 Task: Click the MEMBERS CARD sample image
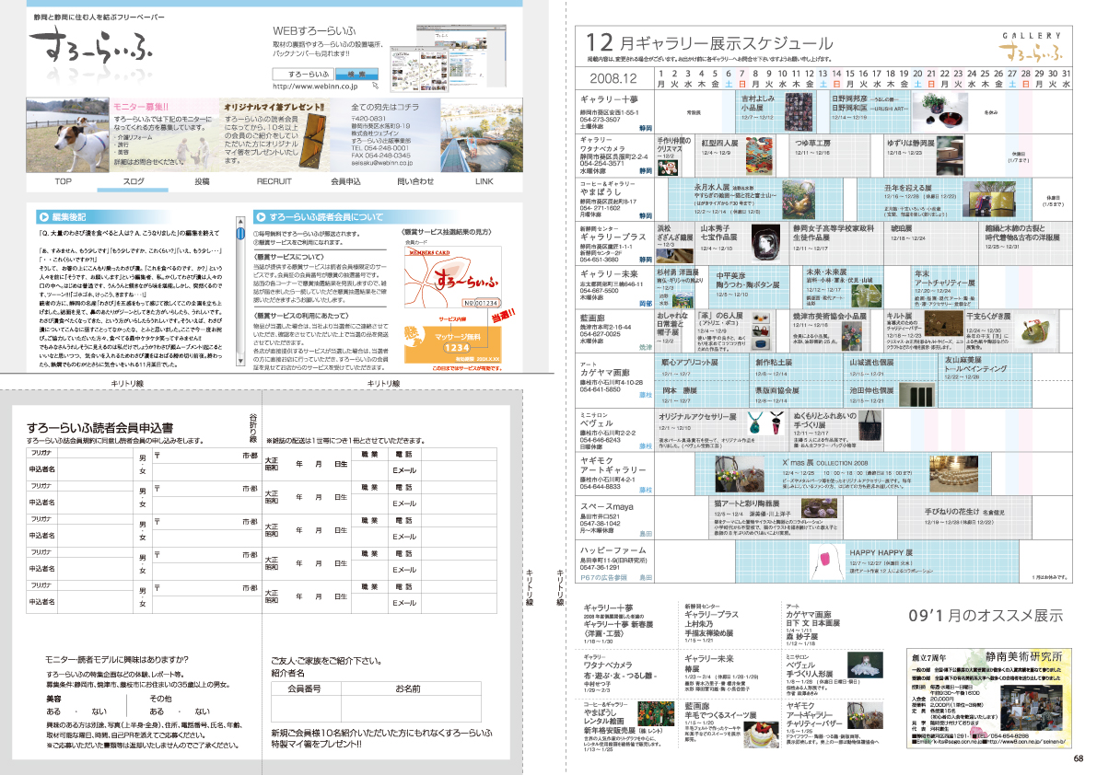[x=452, y=277]
